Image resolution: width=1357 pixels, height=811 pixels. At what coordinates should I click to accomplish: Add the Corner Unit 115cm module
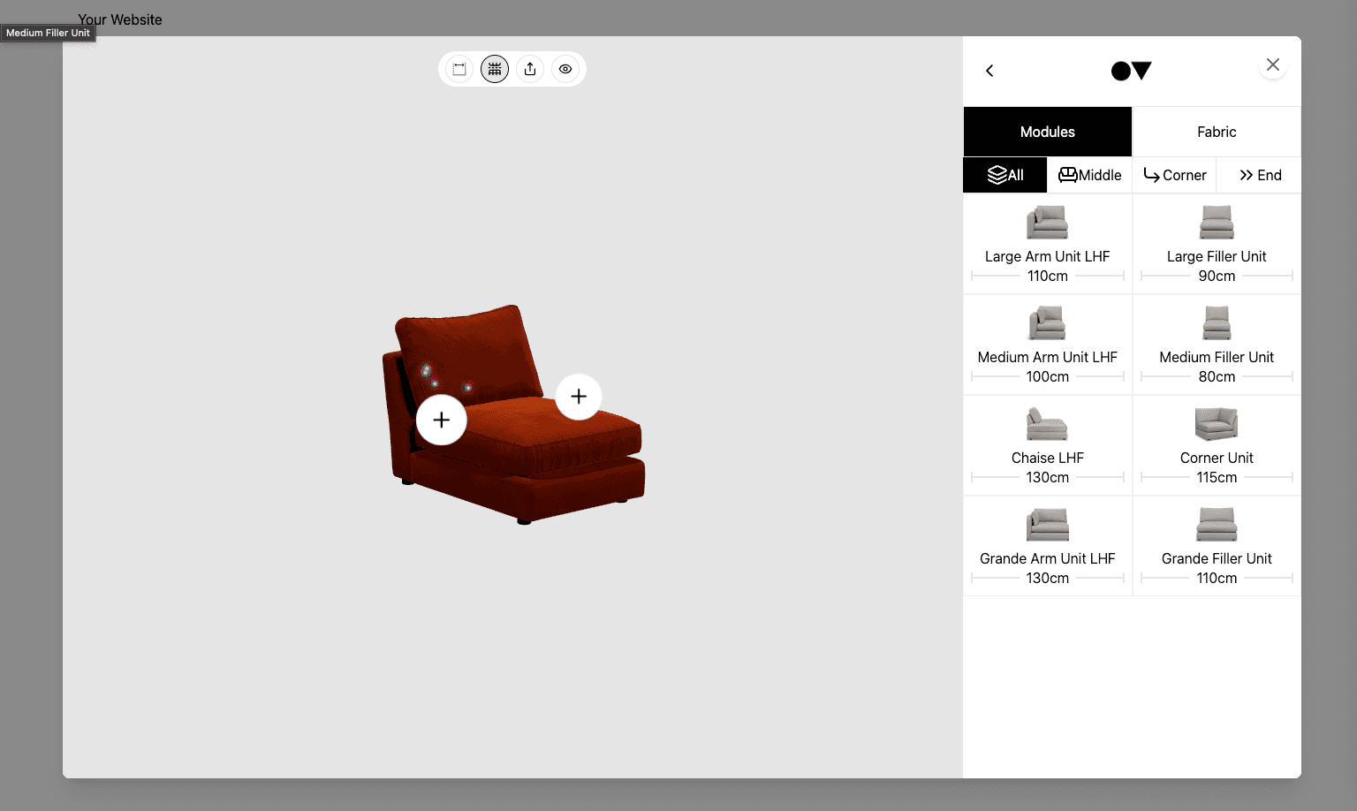click(1217, 444)
